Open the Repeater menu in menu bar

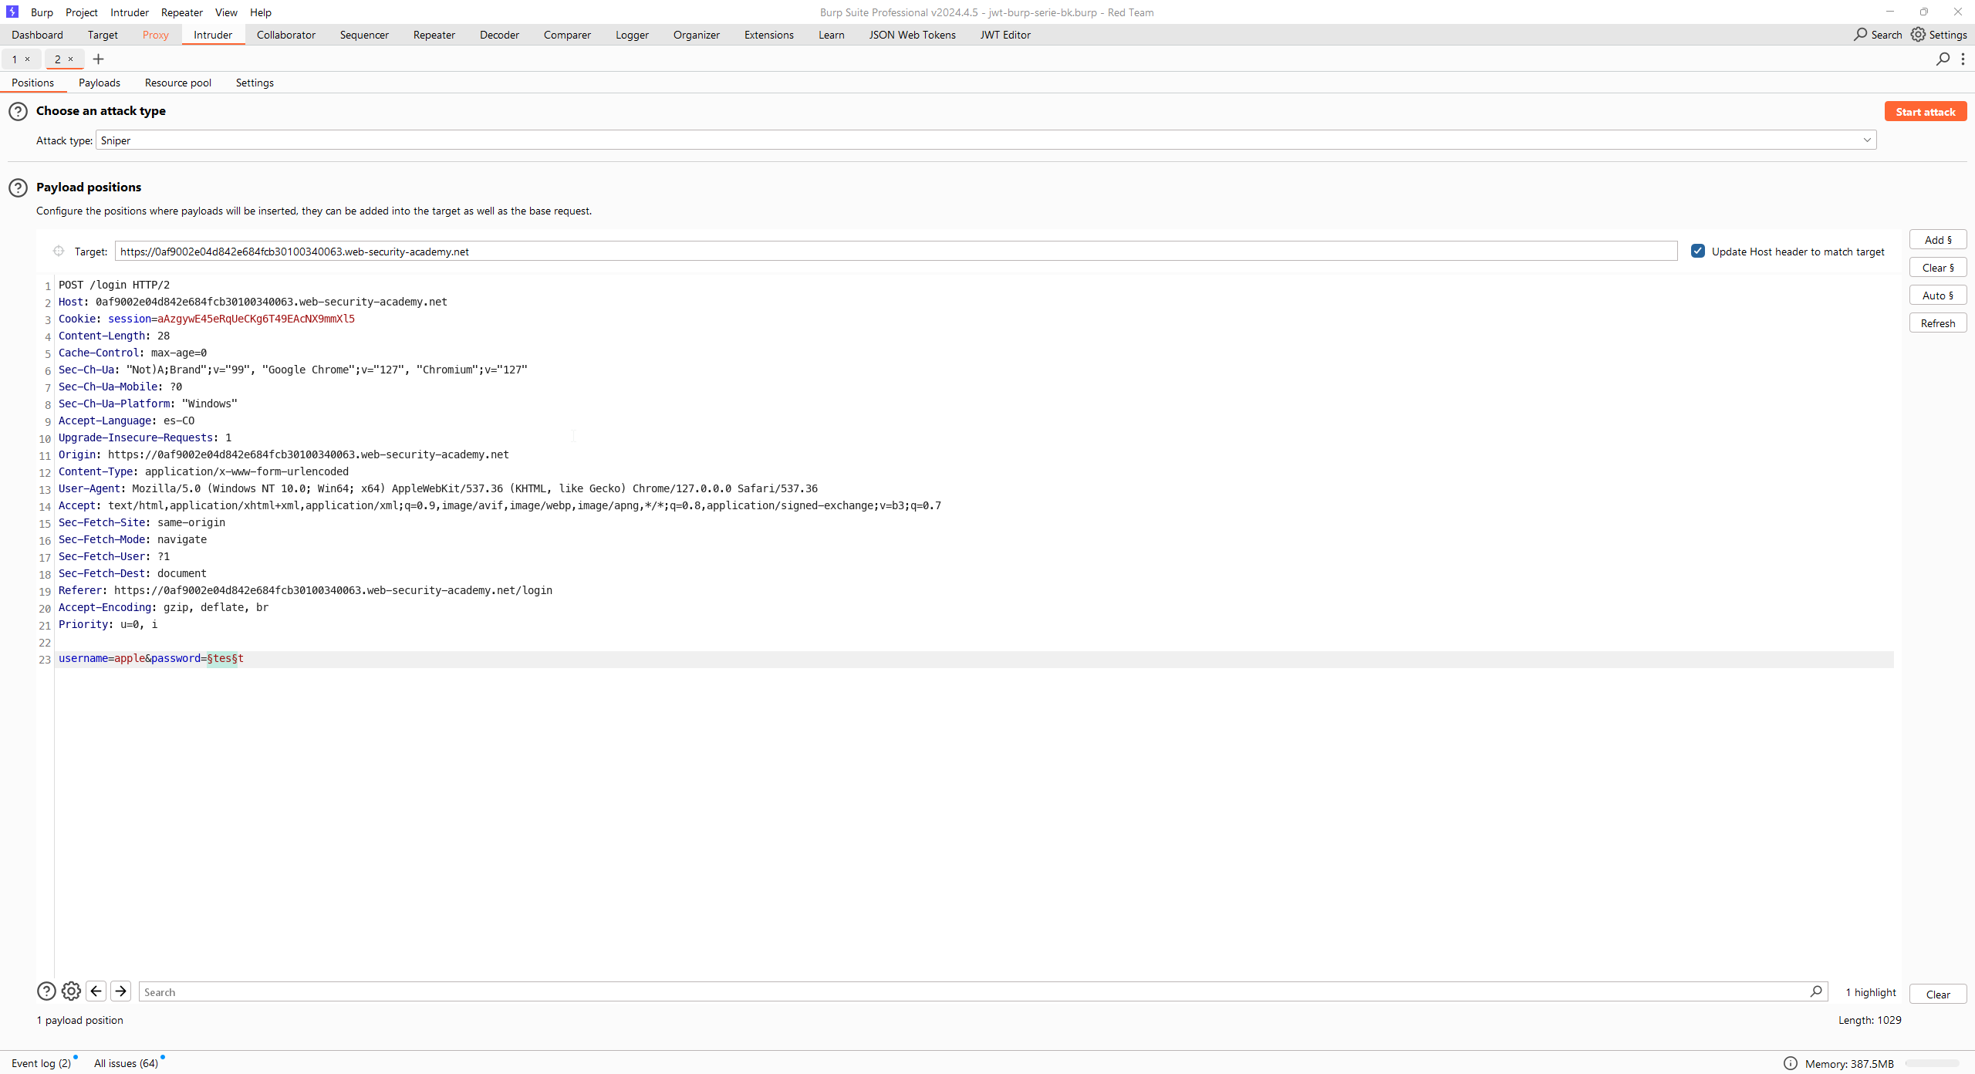pyautogui.click(x=182, y=12)
